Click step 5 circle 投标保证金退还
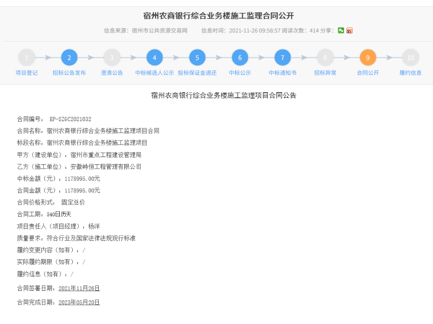Screen dimensions: 433x324 197,58
